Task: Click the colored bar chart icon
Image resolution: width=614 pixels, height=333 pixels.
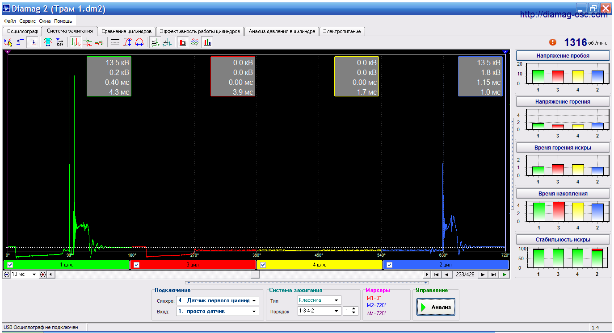Action: click(207, 42)
